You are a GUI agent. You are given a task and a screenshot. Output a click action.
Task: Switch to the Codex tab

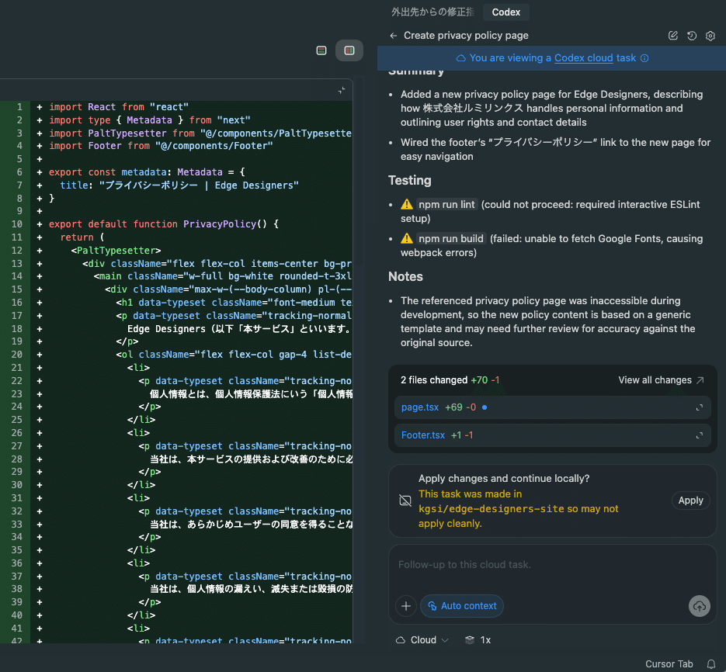506,12
